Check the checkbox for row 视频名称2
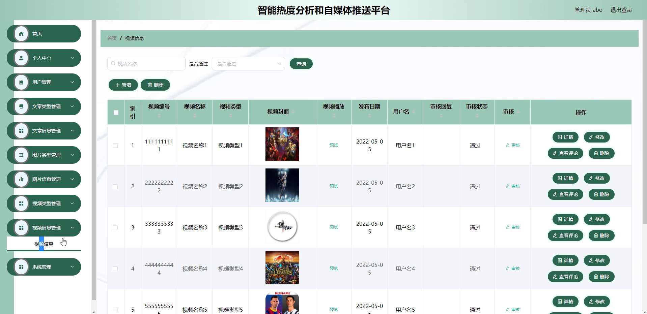This screenshot has height=314, width=647. tap(115, 187)
